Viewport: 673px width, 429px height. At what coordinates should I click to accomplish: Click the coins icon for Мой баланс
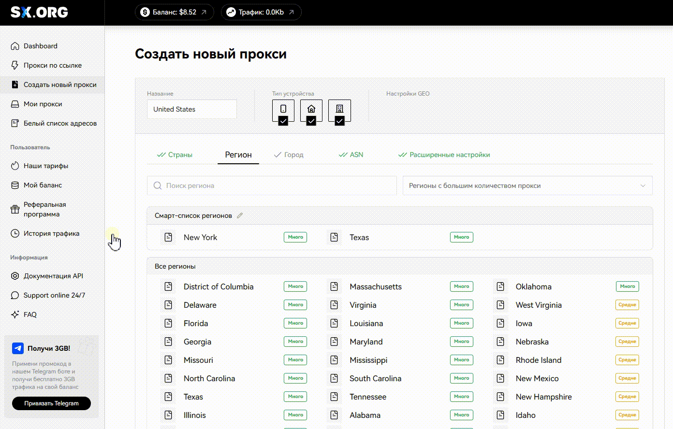coord(15,185)
